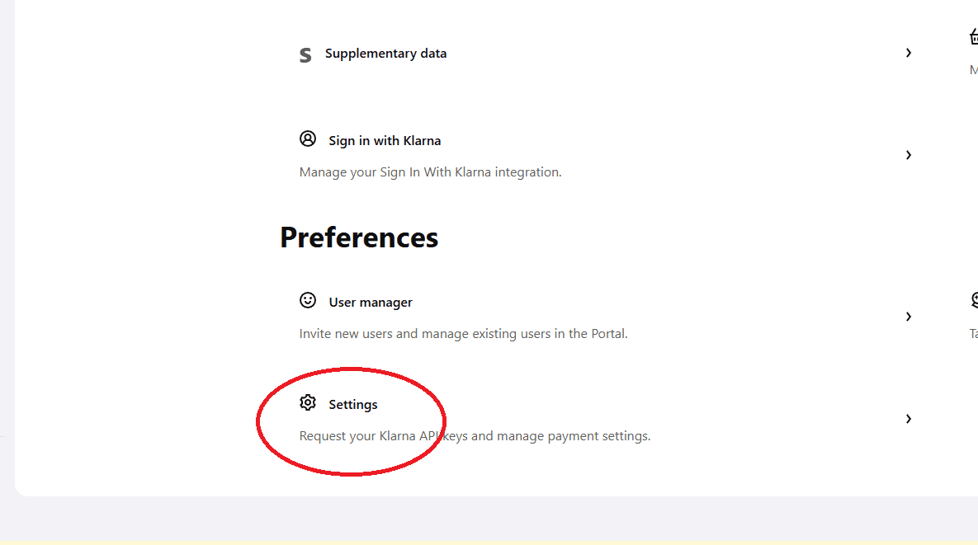Select the circled Settings gear

point(308,402)
